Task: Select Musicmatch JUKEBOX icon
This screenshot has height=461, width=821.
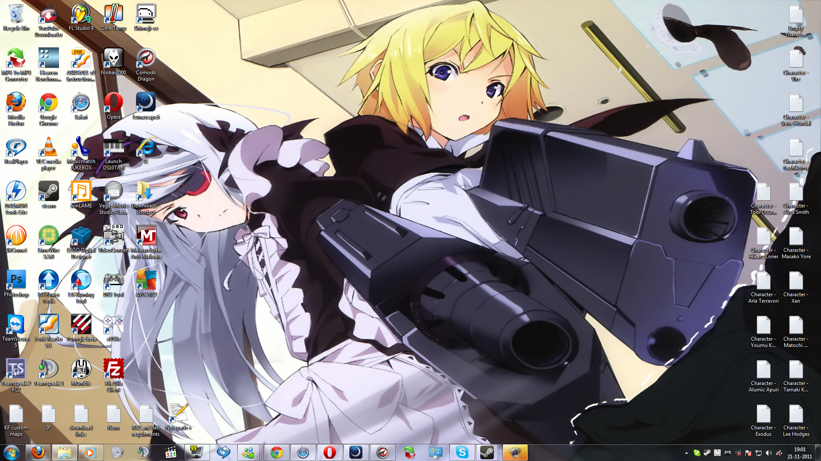Action: point(81,154)
